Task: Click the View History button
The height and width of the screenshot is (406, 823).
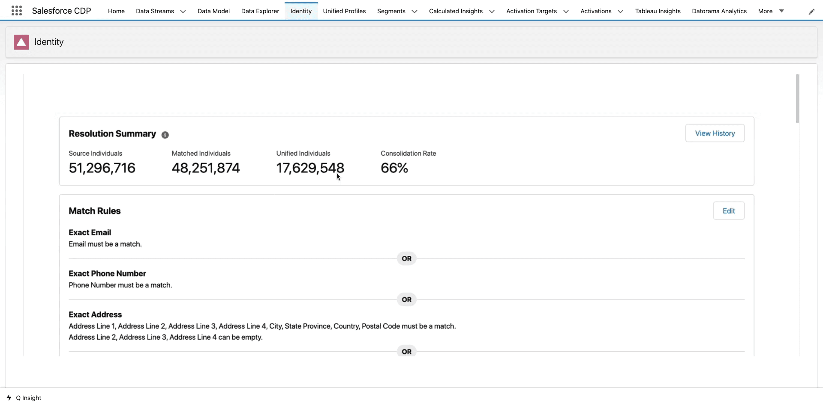Action: (x=715, y=133)
